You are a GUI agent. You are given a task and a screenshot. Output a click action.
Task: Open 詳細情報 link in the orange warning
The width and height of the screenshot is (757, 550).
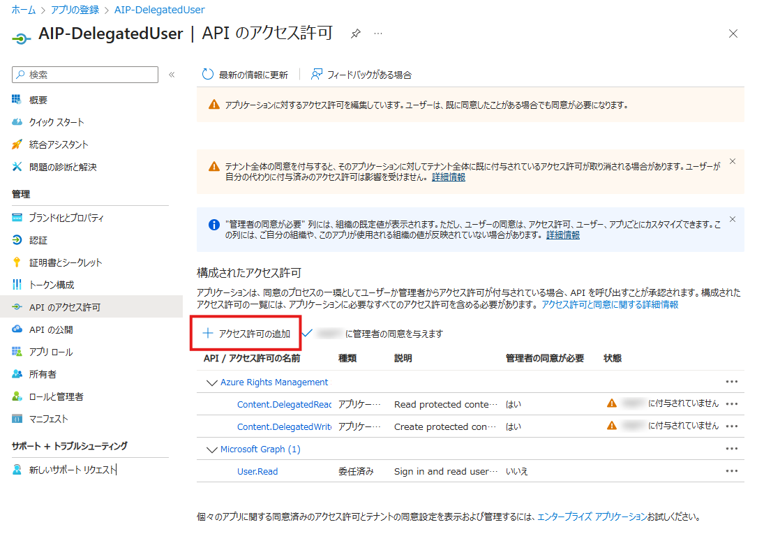click(449, 177)
